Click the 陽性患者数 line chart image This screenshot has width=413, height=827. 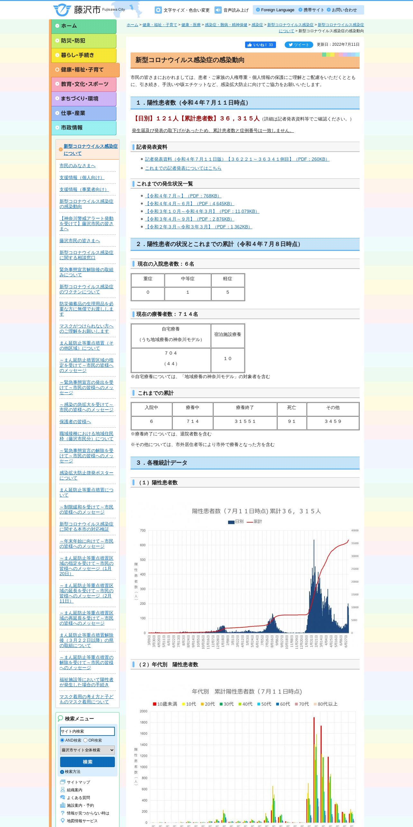pyautogui.click(x=245, y=577)
